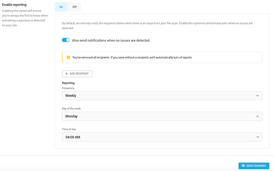Image resolution: width=274 pixels, height=171 pixels.
Task: Click the chevron on the Monday dropdown
Action: [x=258, y=117]
